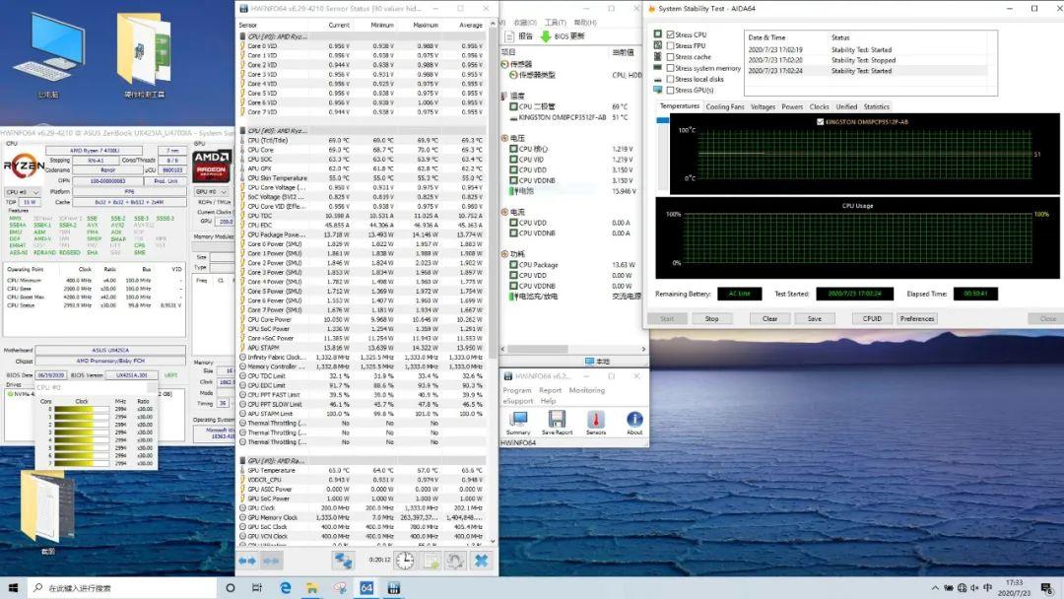Click the clock reset timer icon

[x=405, y=561]
